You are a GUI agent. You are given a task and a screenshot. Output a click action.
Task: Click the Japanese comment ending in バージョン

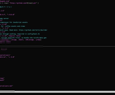tap(6, 7)
